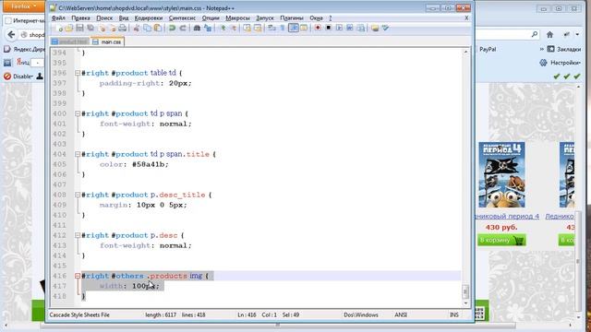The height and width of the screenshot is (332, 591).
Task: Go back with Firefox back arrow
Action: coord(11,35)
